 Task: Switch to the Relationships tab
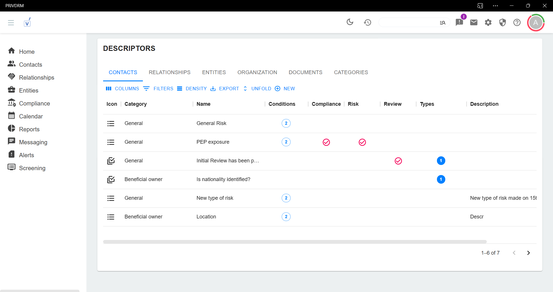(169, 72)
